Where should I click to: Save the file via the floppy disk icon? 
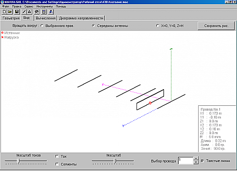pyautogui.click(x=17, y=12)
